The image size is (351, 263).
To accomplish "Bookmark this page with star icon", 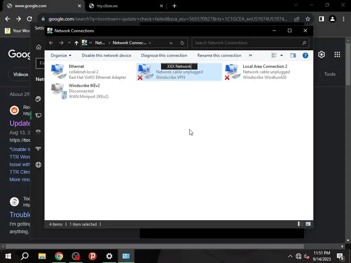I will coord(308,19).
